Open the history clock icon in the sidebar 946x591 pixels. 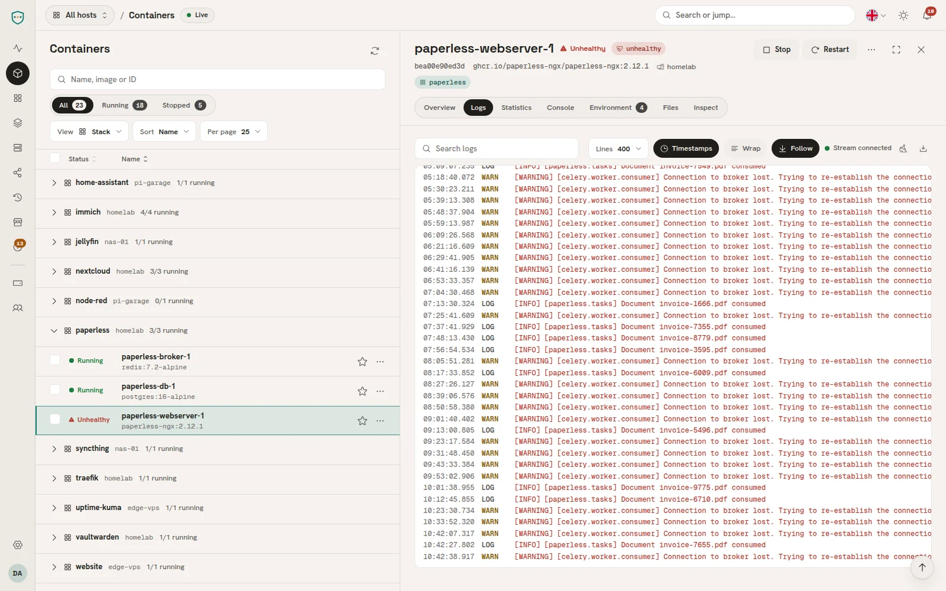pyautogui.click(x=18, y=197)
